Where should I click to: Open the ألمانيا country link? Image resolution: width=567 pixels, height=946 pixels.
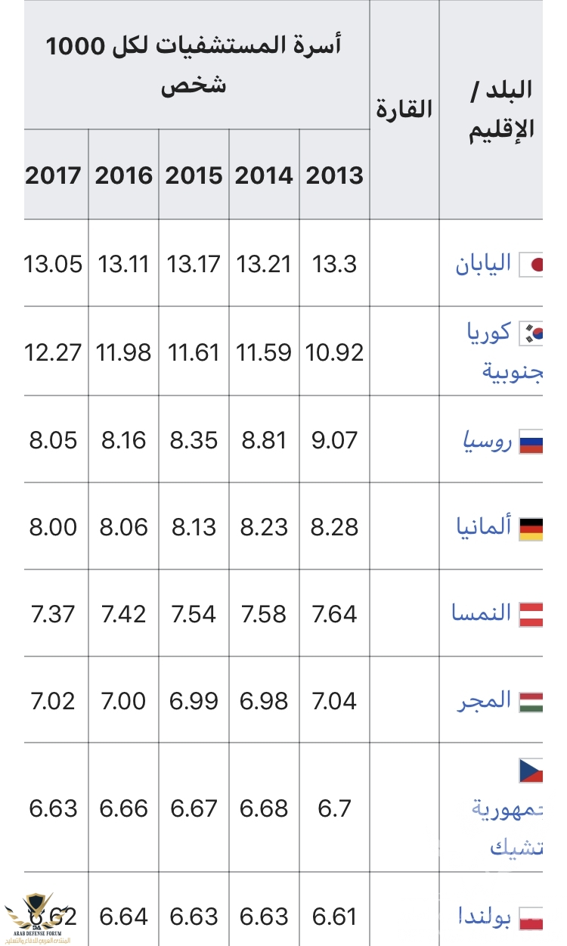pos(484,527)
